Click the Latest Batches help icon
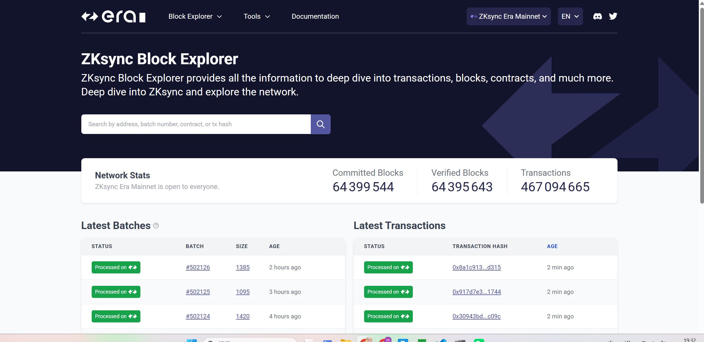 click(x=156, y=226)
